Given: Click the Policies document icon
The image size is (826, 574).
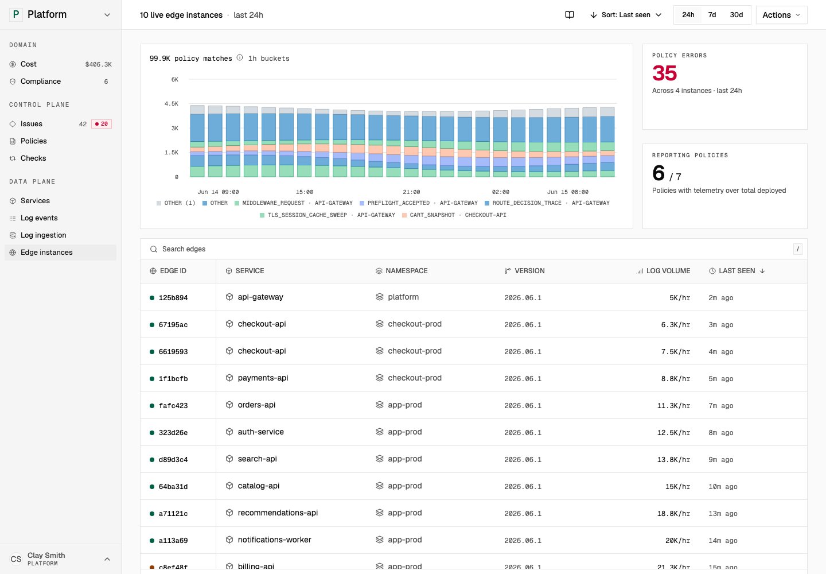Looking at the screenshot, I should pyautogui.click(x=13, y=141).
